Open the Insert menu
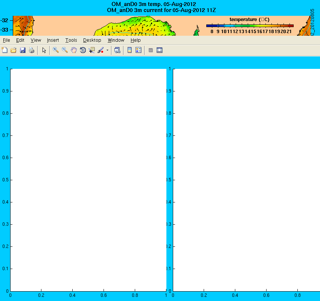 tap(53, 40)
